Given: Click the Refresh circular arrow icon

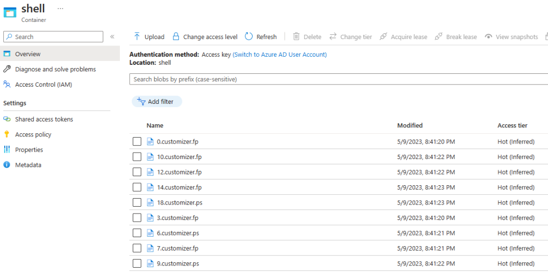Looking at the screenshot, I should click(248, 36).
